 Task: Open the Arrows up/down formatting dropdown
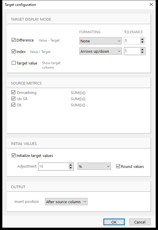(100, 51)
